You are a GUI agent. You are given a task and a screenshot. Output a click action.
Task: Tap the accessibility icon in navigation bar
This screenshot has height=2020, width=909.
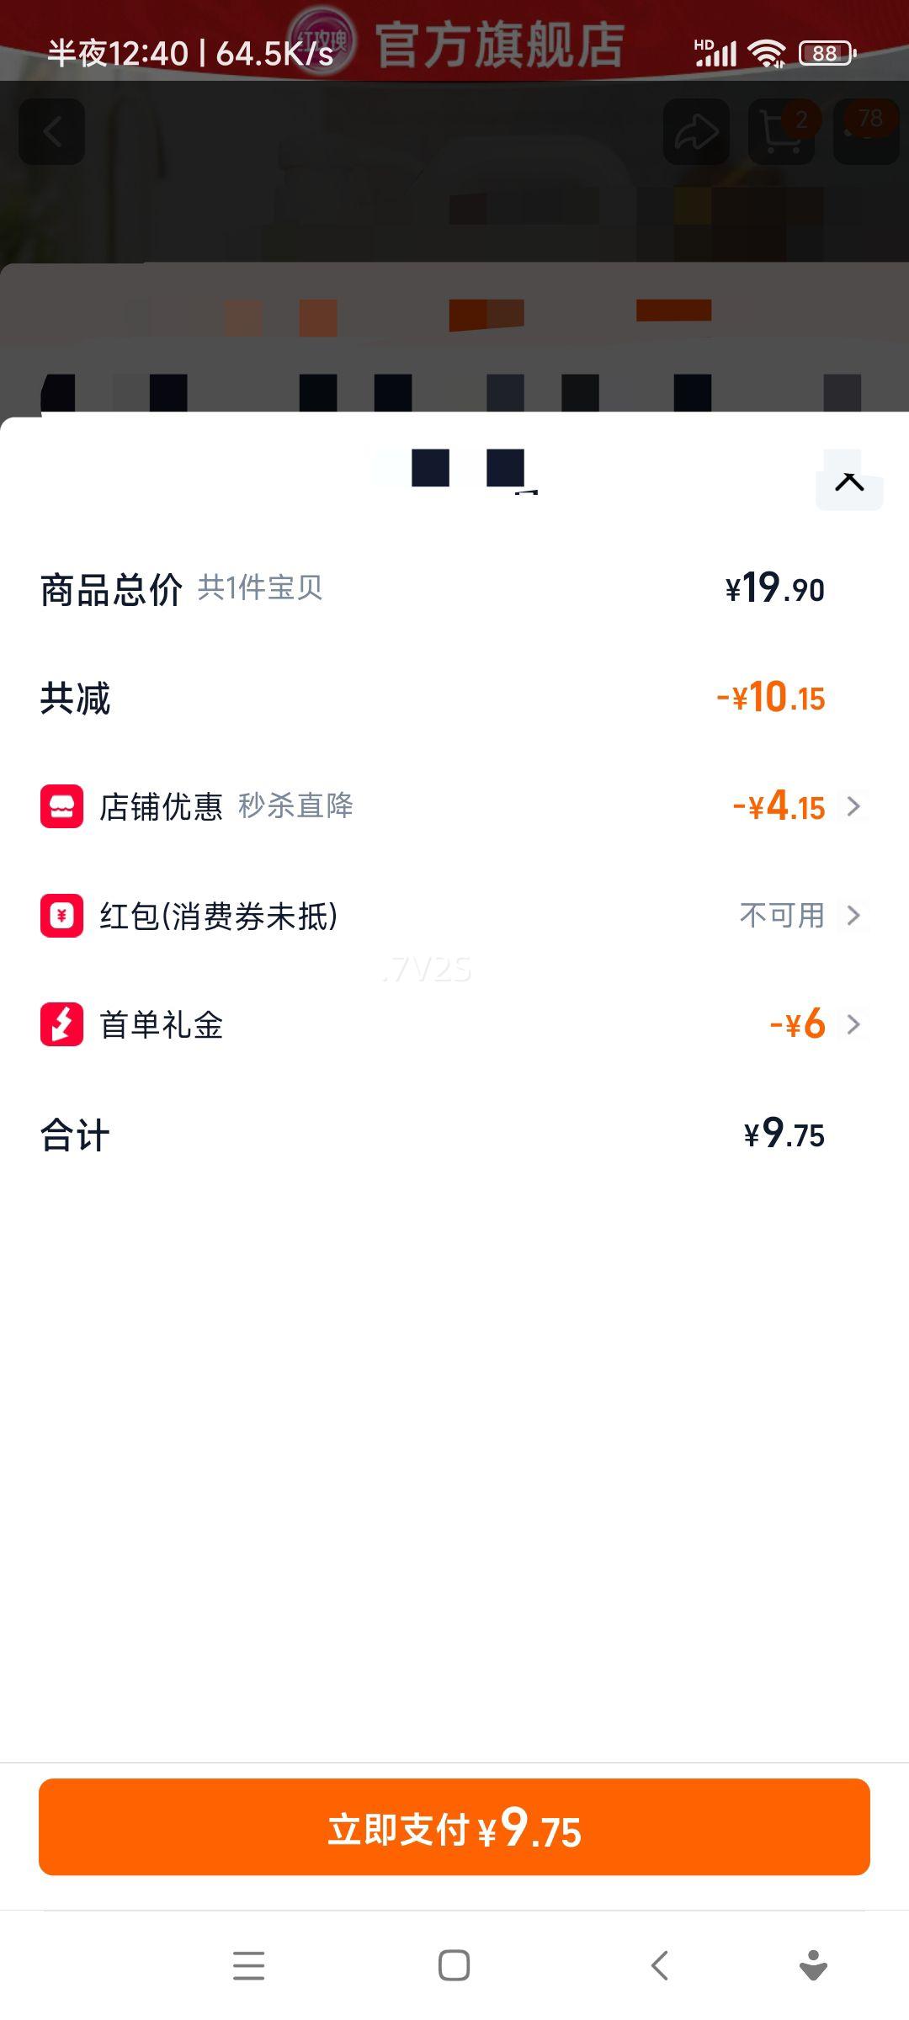click(x=813, y=1965)
